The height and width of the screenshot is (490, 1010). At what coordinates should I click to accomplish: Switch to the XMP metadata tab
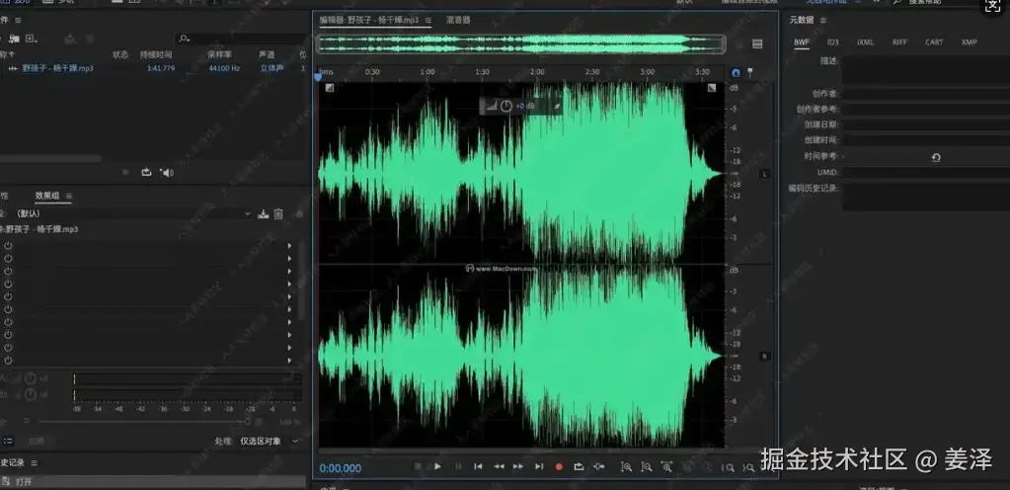(x=969, y=41)
